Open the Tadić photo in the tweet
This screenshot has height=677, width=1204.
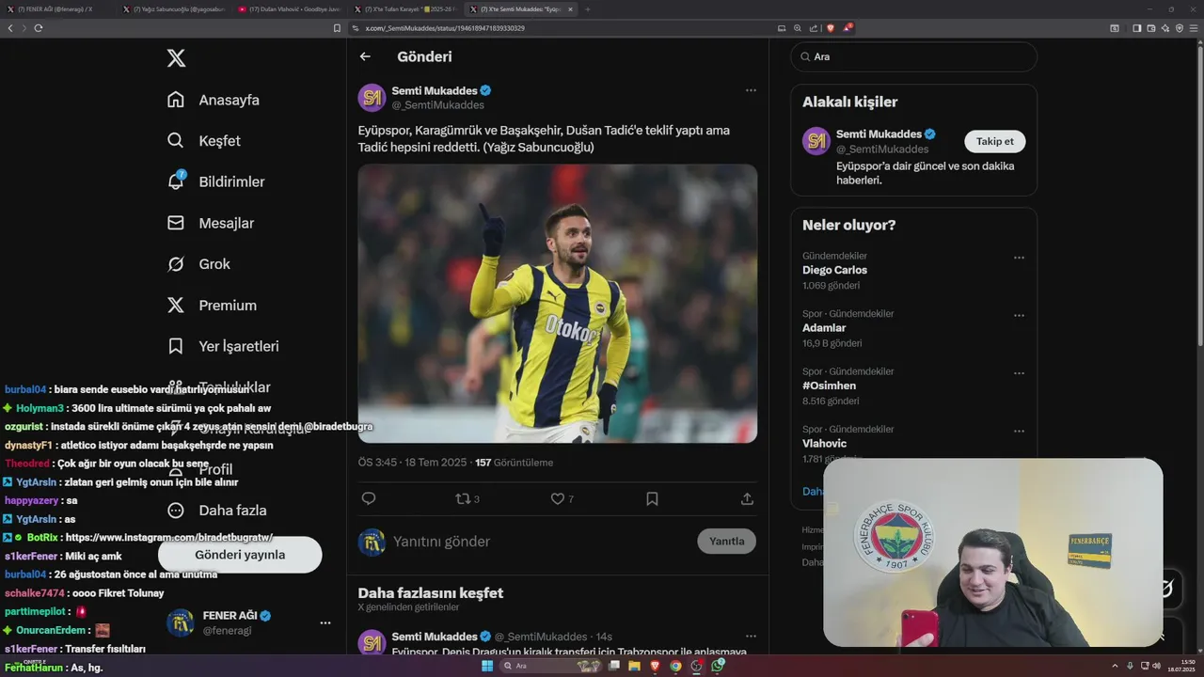558,304
